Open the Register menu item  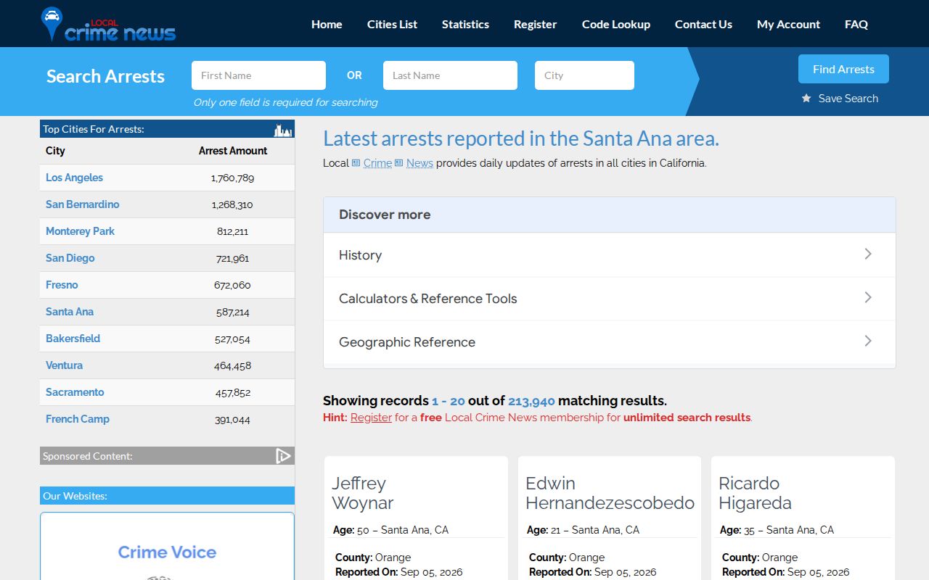point(535,24)
